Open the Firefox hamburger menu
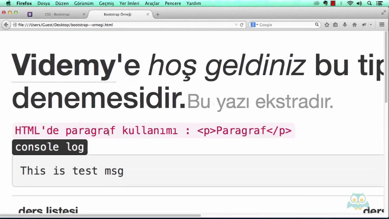The image size is (389, 219). point(382,25)
